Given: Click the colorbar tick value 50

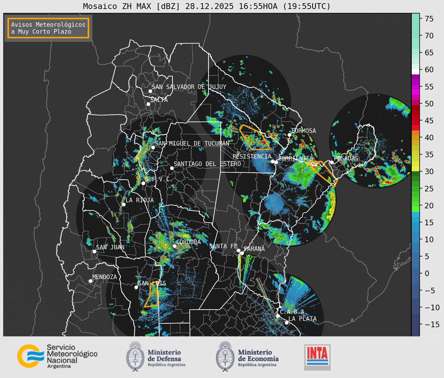Looking at the screenshot, I should click(x=429, y=104).
